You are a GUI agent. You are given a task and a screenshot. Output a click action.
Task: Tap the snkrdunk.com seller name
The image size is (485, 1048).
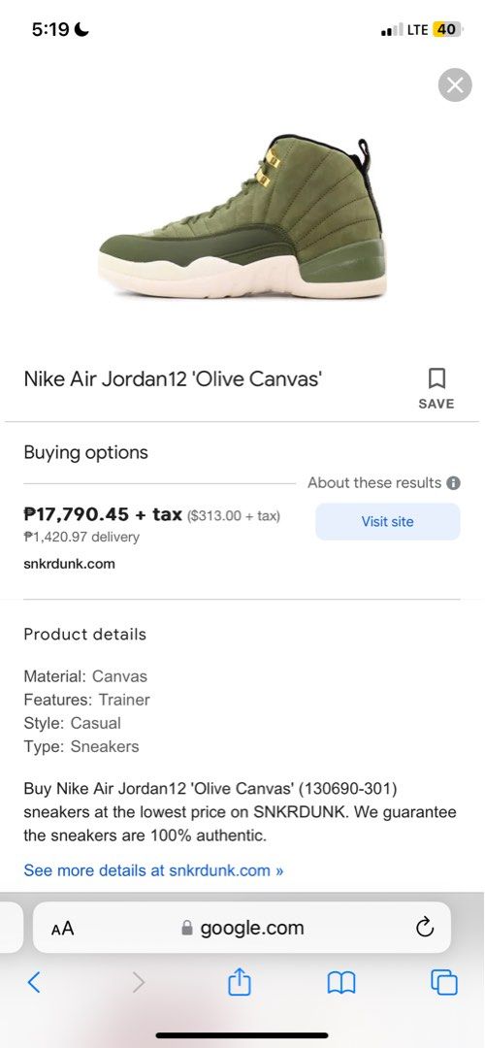[70, 564]
